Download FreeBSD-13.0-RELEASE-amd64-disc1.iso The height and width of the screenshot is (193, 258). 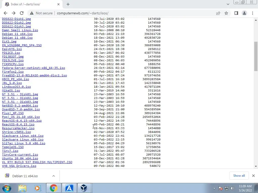point(34,75)
